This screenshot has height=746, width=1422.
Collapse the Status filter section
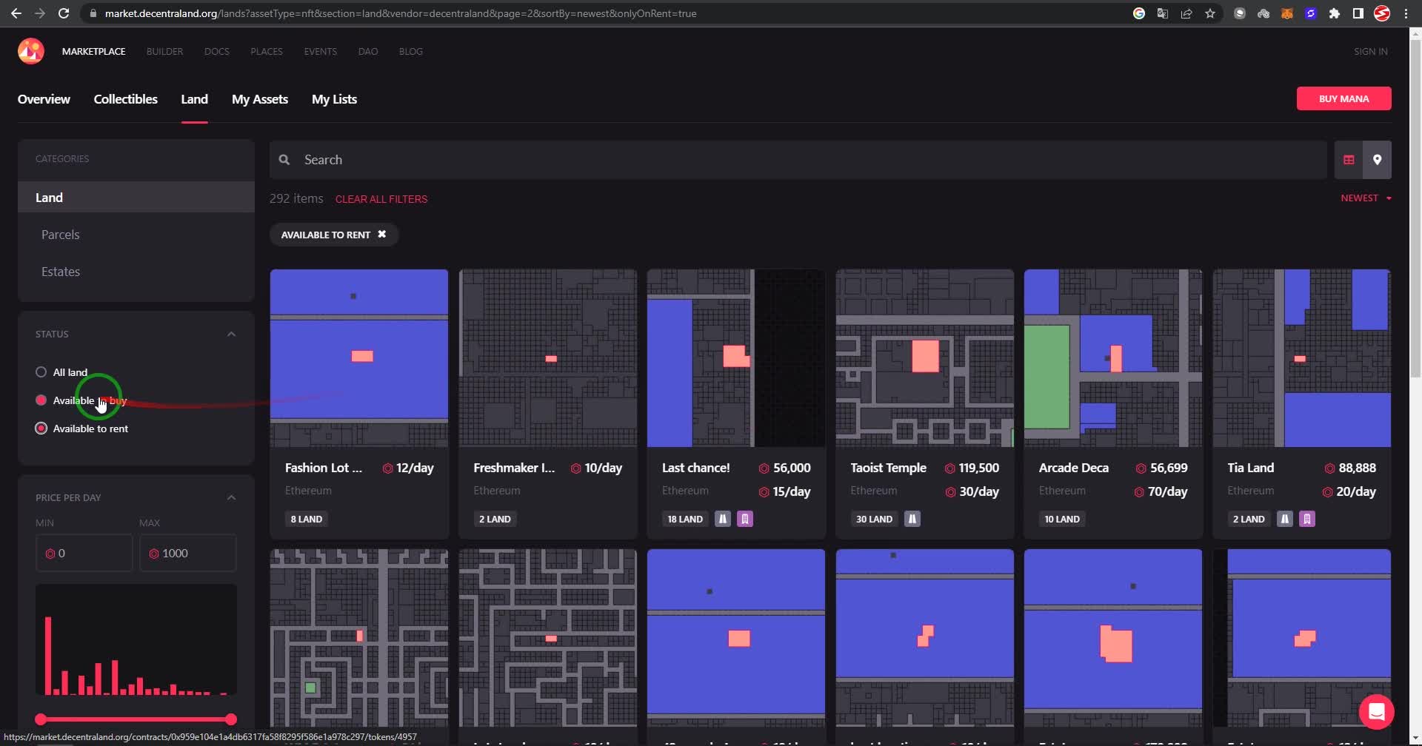[231, 335]
